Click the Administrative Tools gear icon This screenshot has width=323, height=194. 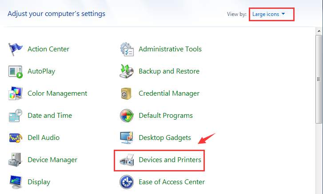tap(127, 49)
